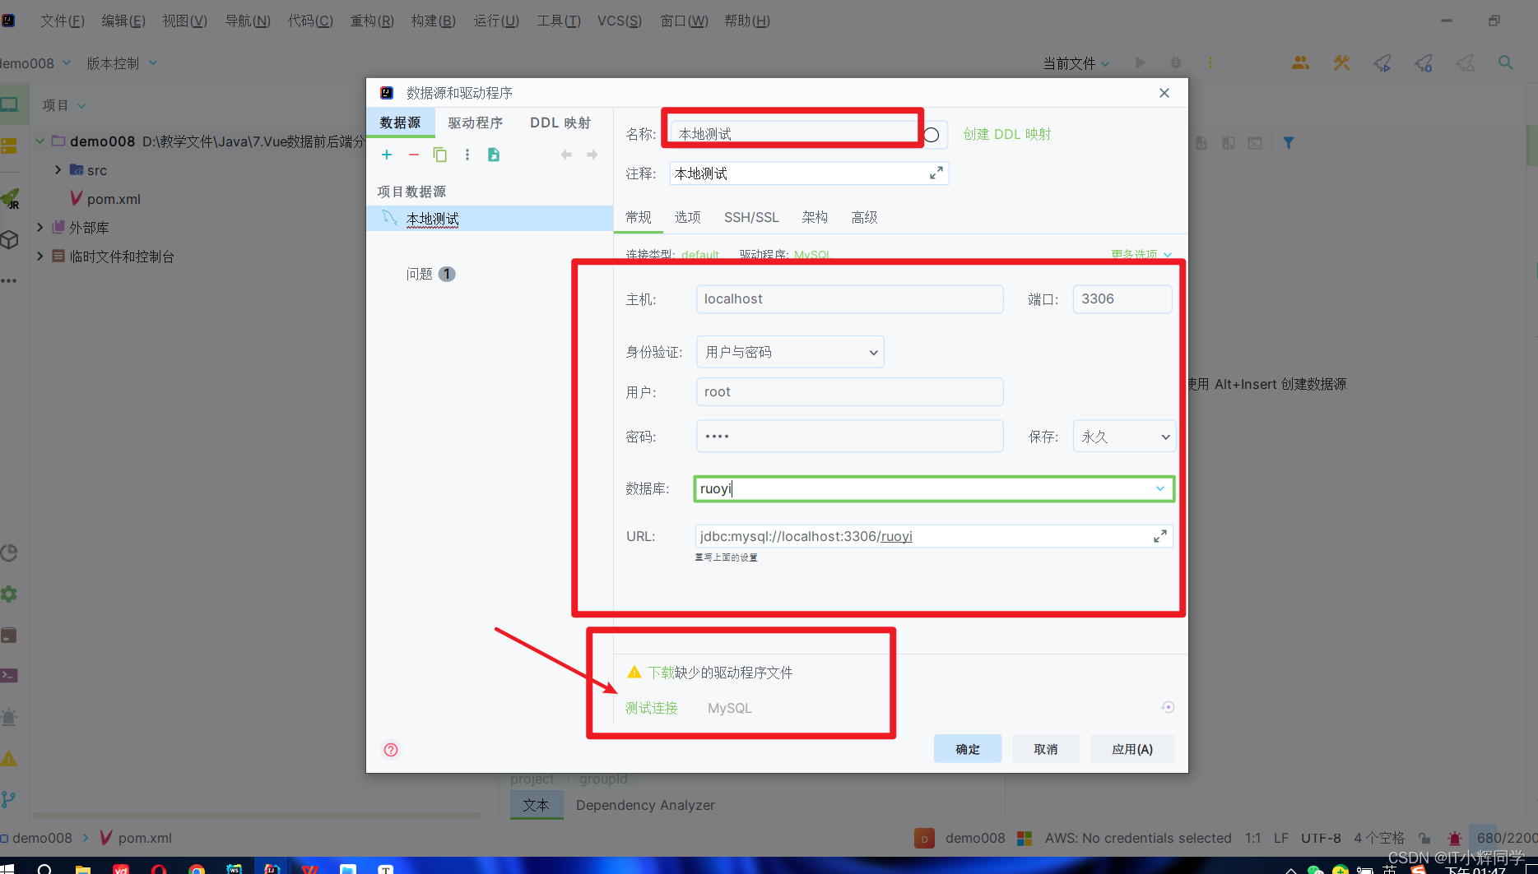The image size is (1538, 874).
Task: Click the 主机 host field containing localhost
Action: (x=850, y=299)
